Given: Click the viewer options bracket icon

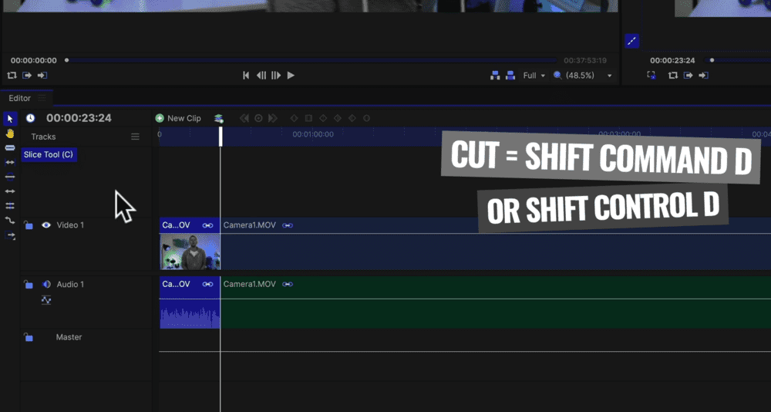Looking at the screenshot, I should point(651,76).
